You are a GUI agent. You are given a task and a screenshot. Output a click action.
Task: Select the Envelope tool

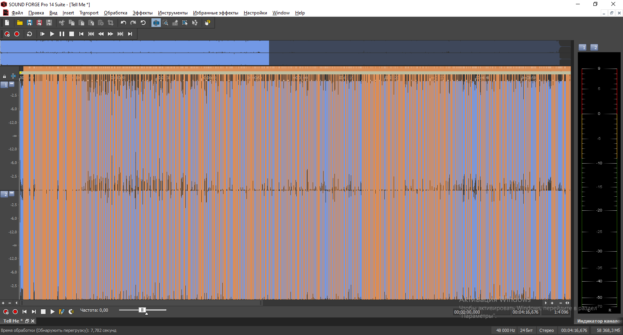tap(195, 23)
